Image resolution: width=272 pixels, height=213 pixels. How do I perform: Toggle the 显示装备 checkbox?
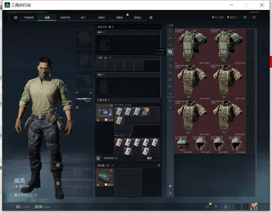coord(16,186)
